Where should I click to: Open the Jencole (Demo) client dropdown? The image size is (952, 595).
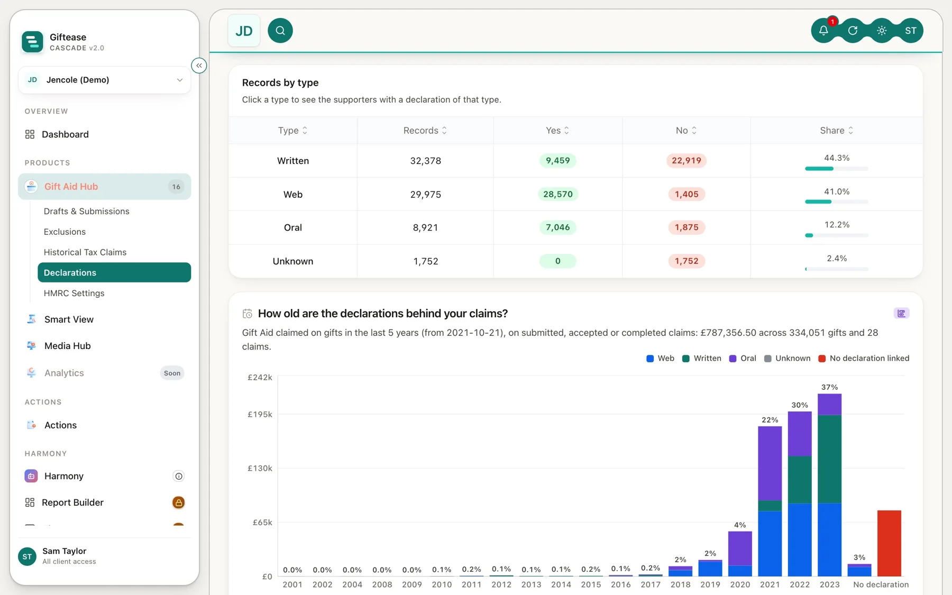105,80
